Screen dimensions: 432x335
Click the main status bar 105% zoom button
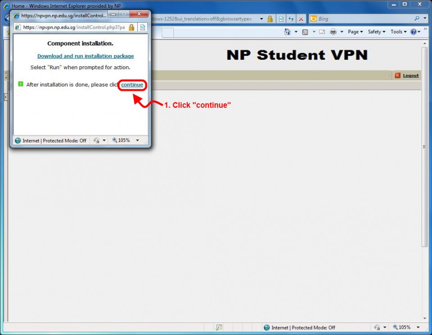point(402,327)
